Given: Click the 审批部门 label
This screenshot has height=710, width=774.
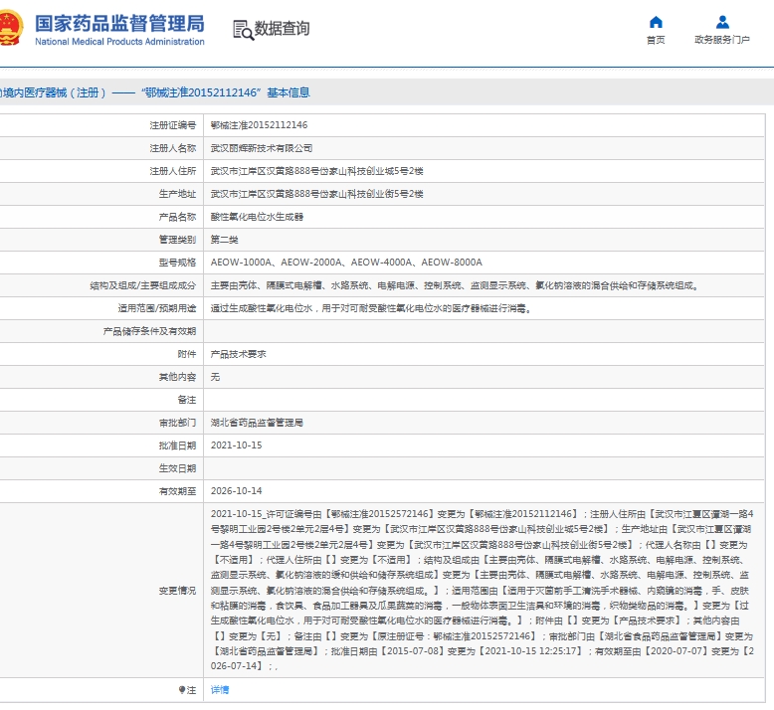Looking at the screenshot, I should (177, 423).
